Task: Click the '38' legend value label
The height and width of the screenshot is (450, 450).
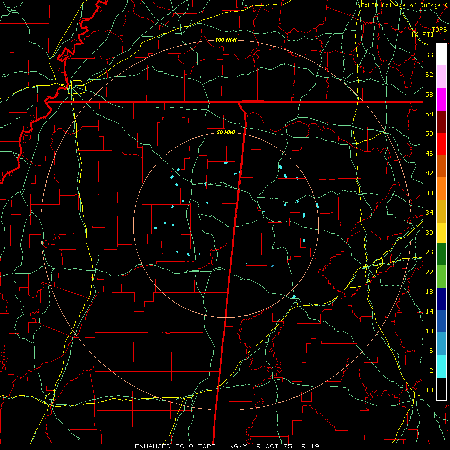Action: tap(429, 193)
